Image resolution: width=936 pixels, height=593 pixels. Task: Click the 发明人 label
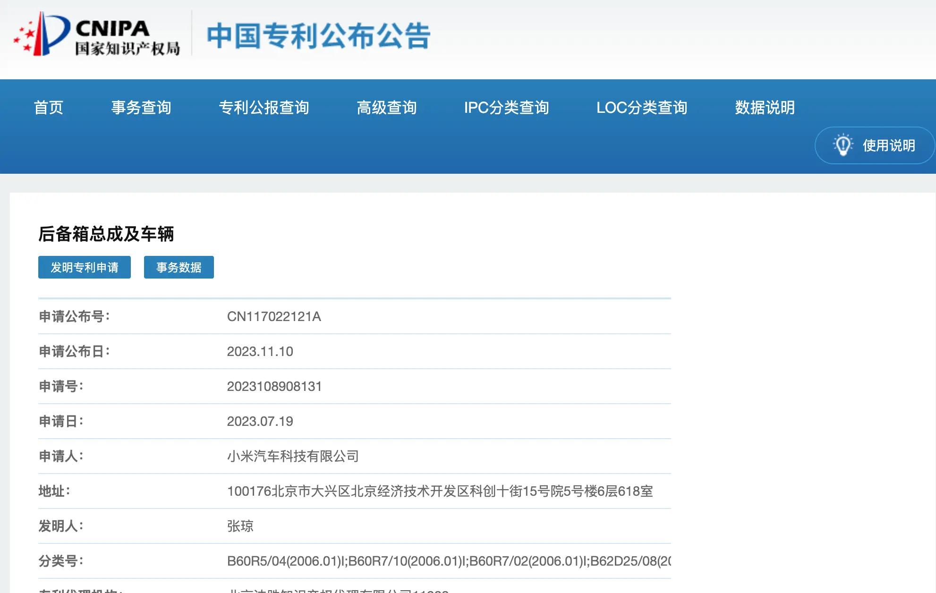click(x=61, y=526)
